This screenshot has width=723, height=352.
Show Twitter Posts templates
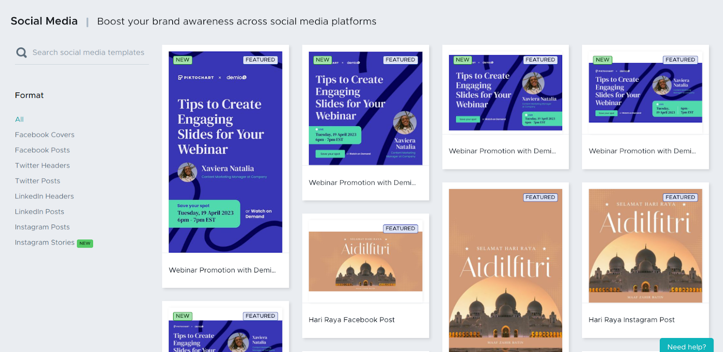[x=38, y=181]
